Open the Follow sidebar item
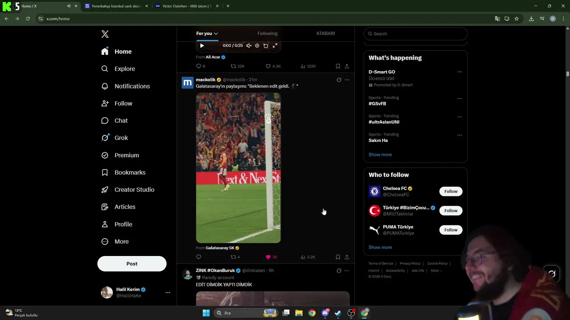Screen dimensions: 570x320 (x=117, y=104)
